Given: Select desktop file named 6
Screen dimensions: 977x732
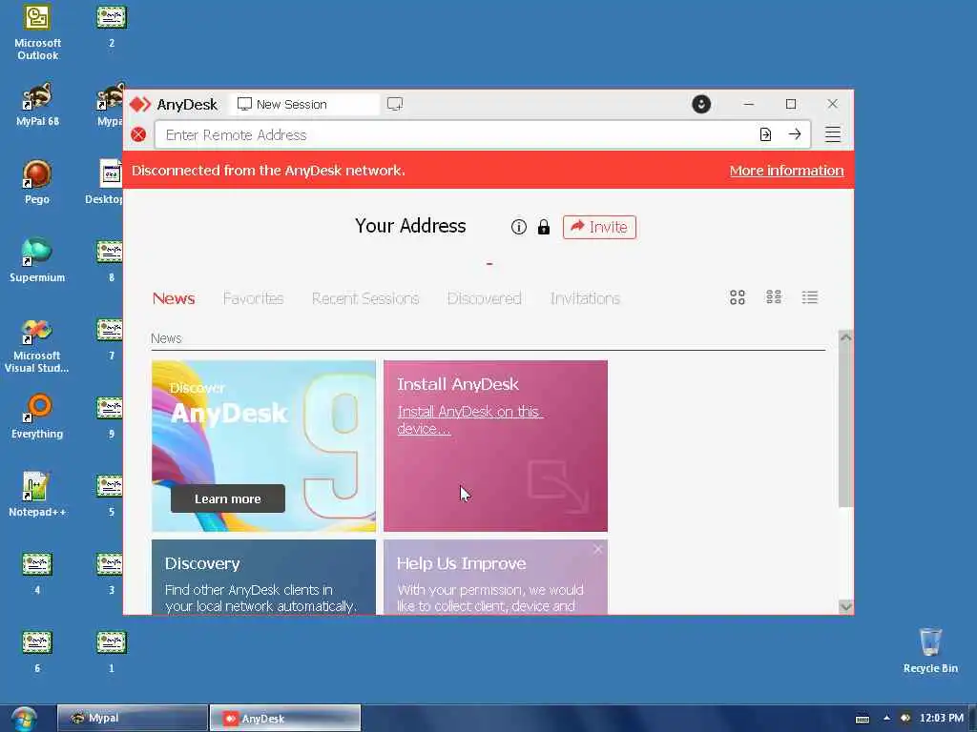Looking at the screenshot, I should point(37,651).
